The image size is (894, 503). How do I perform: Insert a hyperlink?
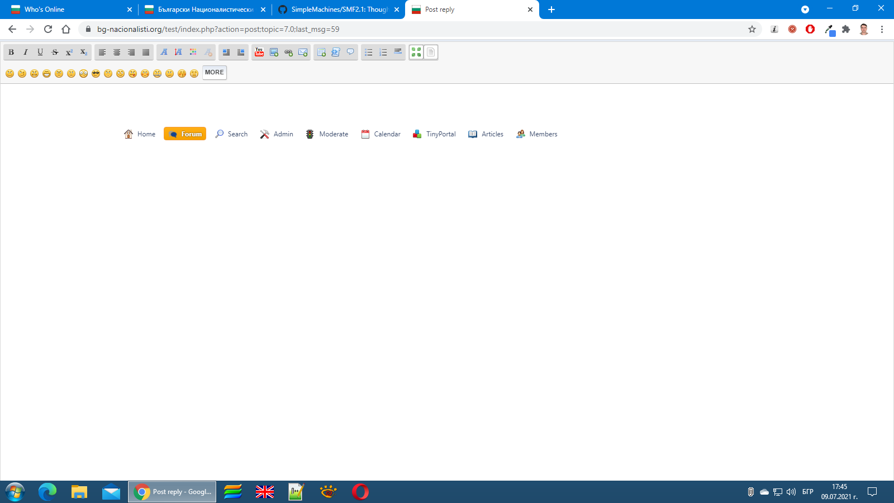click(288, 52)
